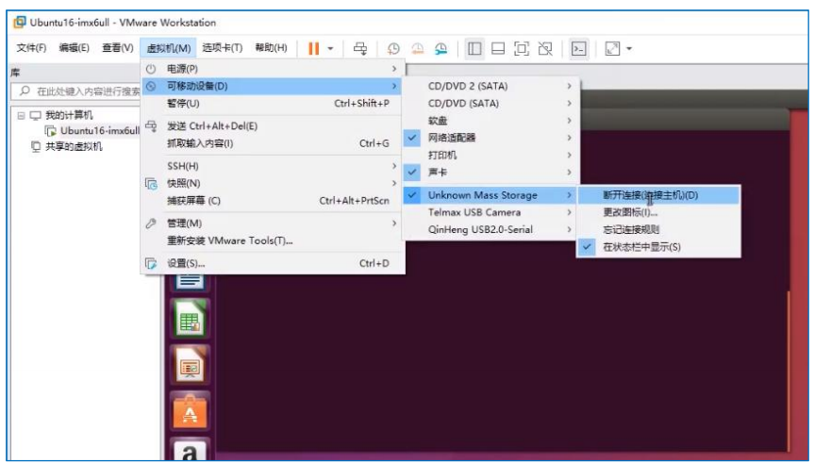This screenshot has width=814, height=463.
Task: Take a snapshot using the clock toolbar icon
Action: 393,49
